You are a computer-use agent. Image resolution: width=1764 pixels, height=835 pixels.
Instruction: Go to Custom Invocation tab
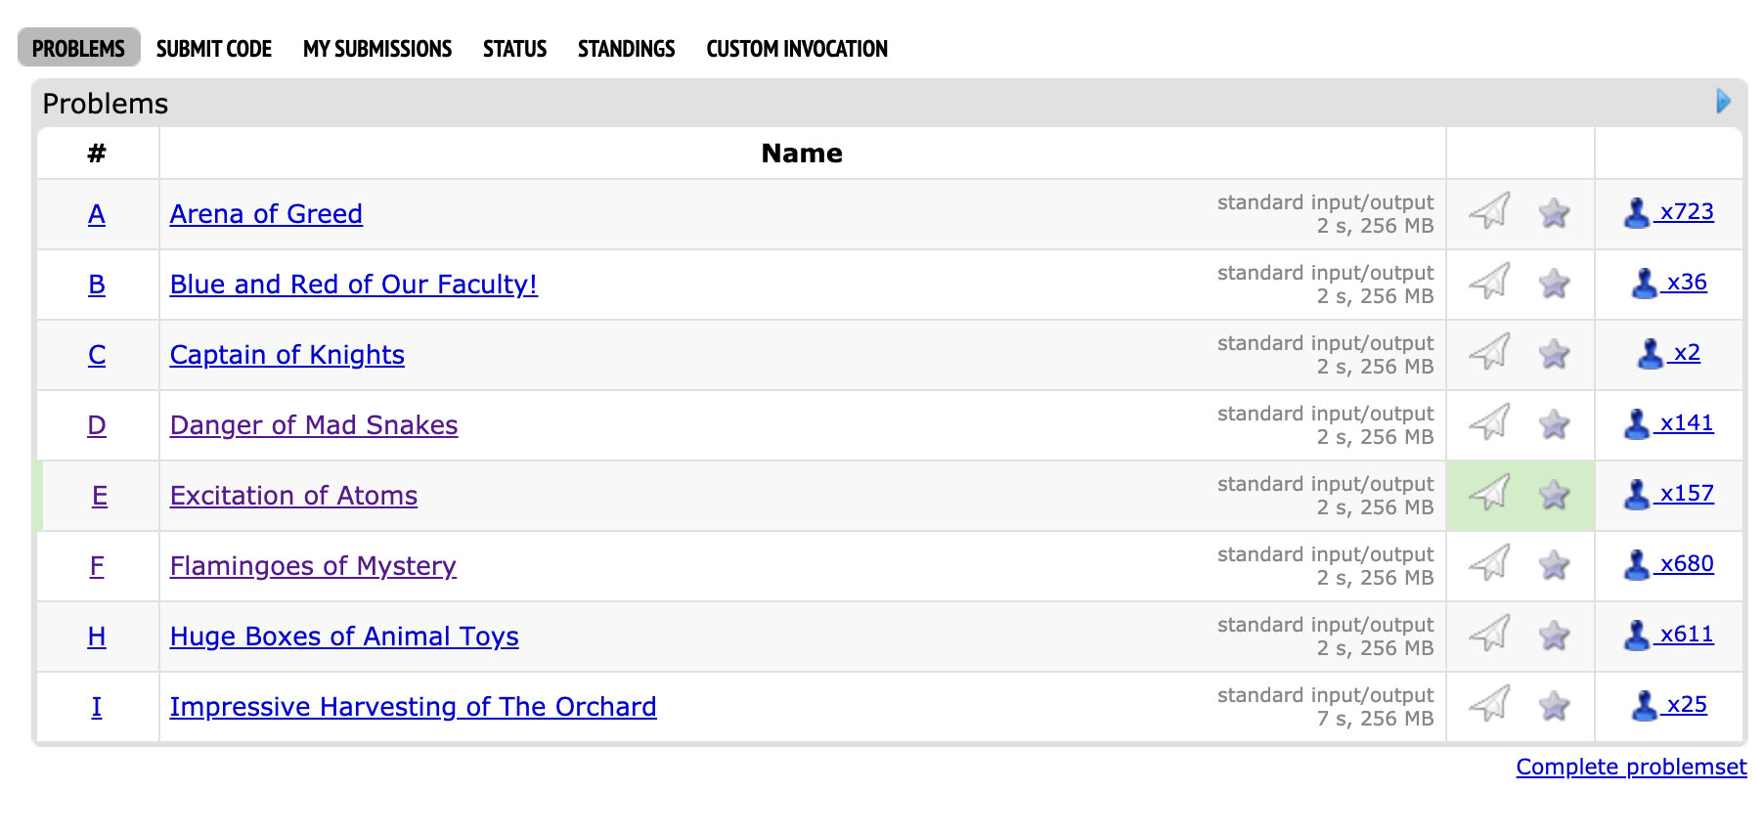click(x=797, y=49)
